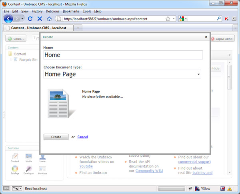Viewport: 240px width, 194px height.
Task: Click the right arrow in dashboard header
Action: click(x=230, y=55)
